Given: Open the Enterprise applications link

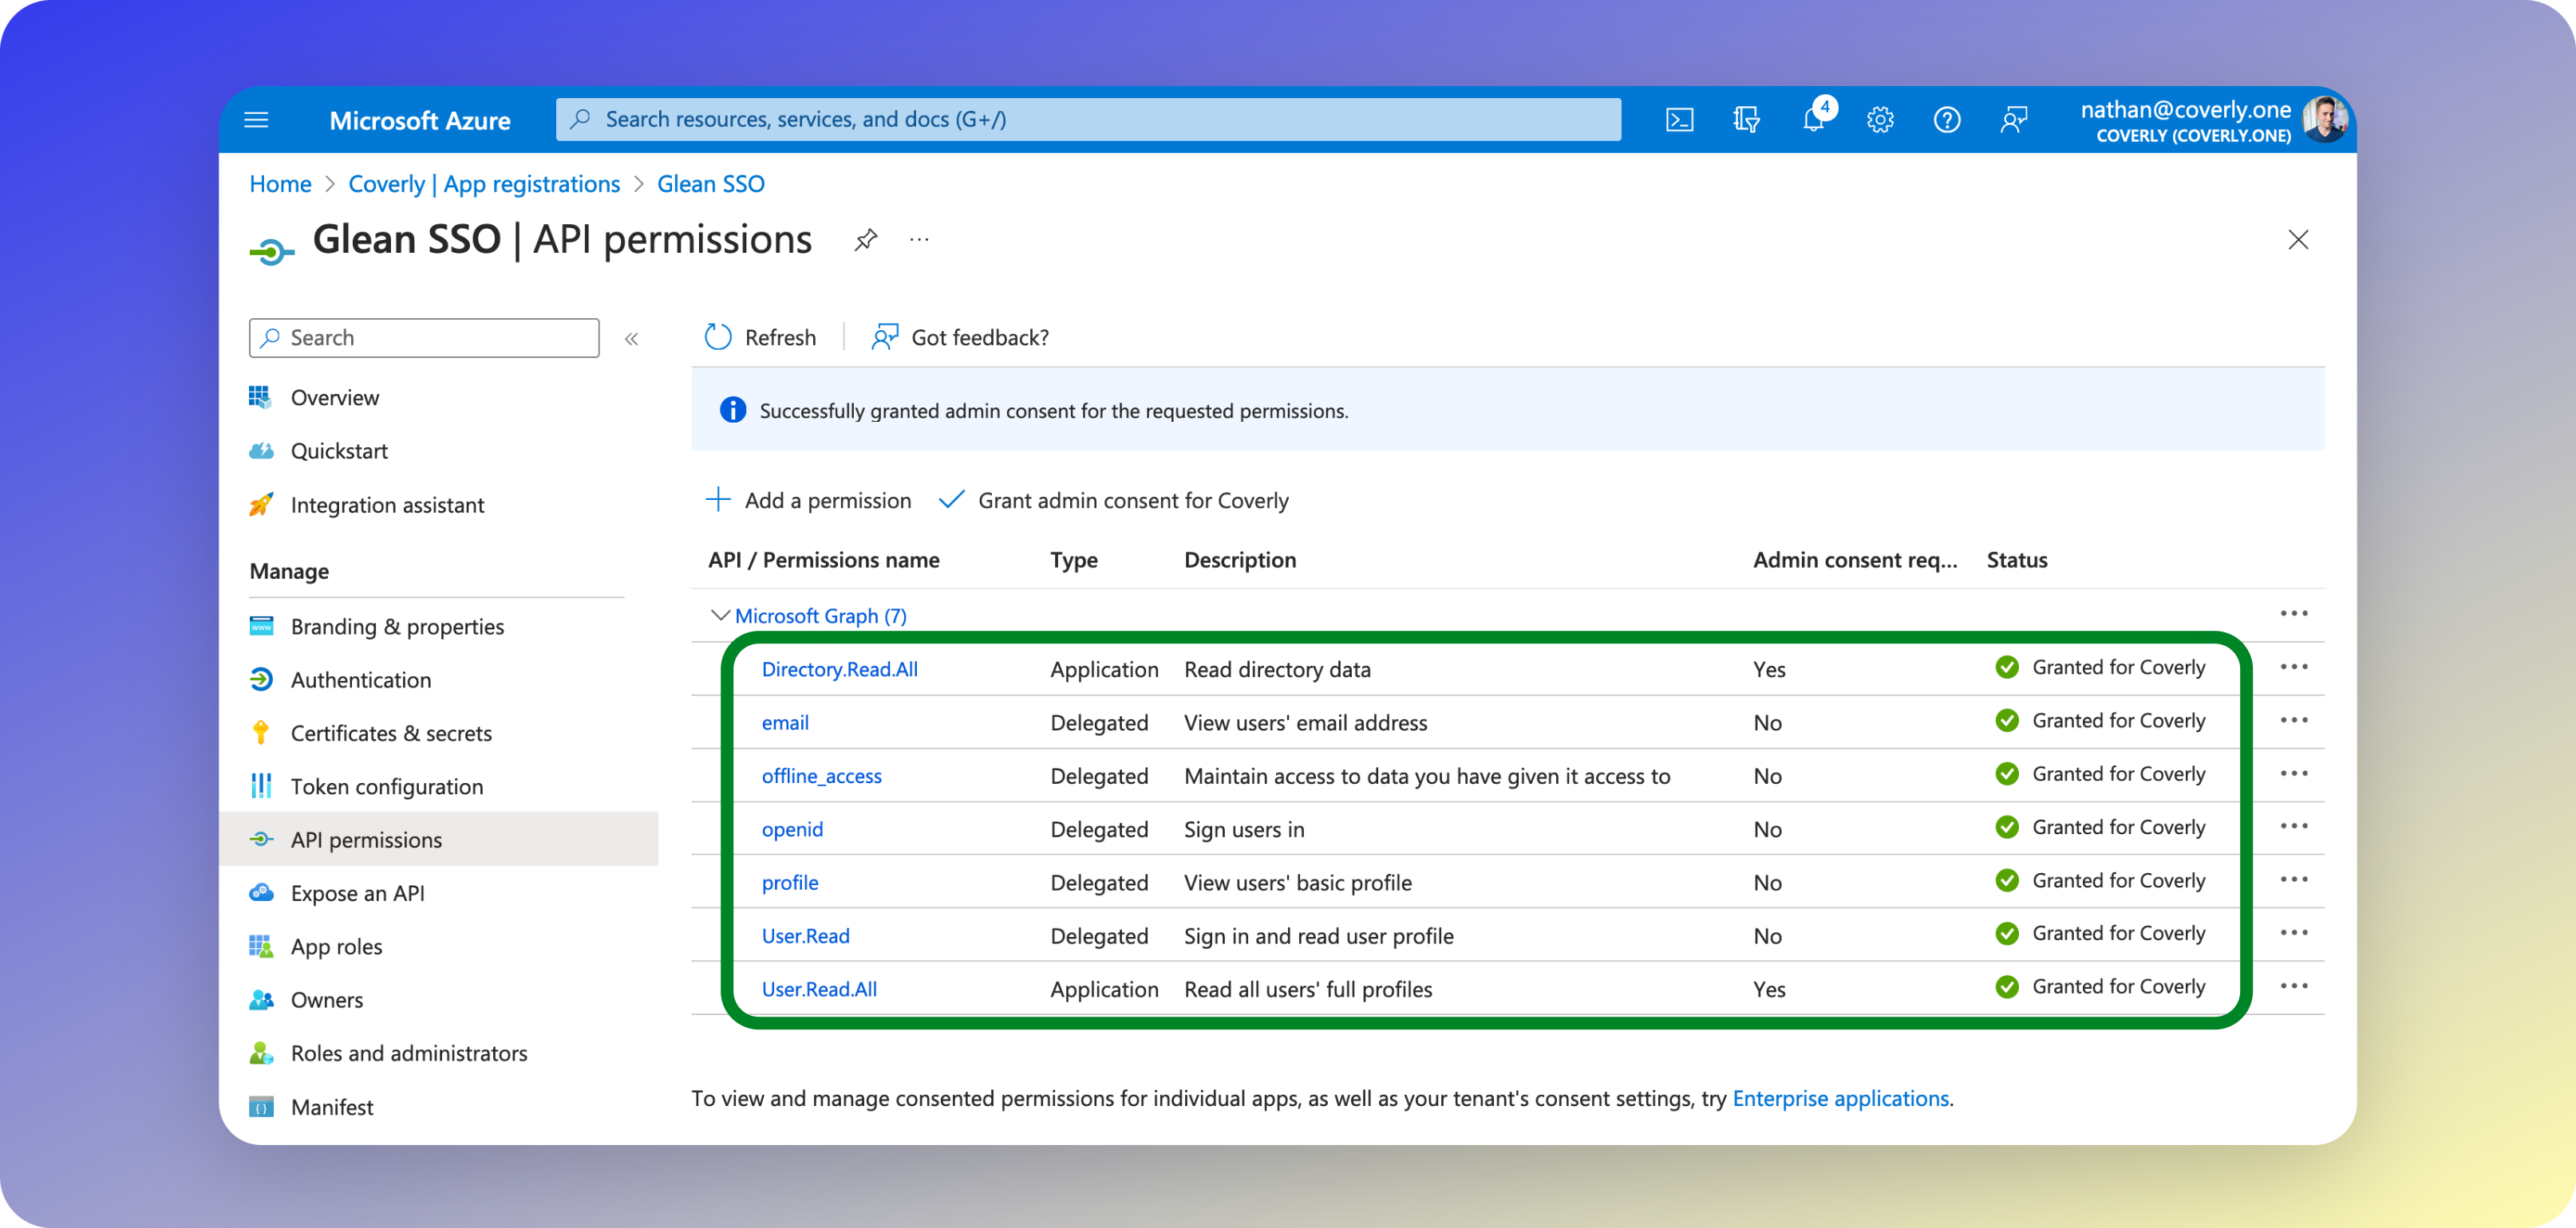Looking at the screenshot, I should [x=1841, y=1098].
